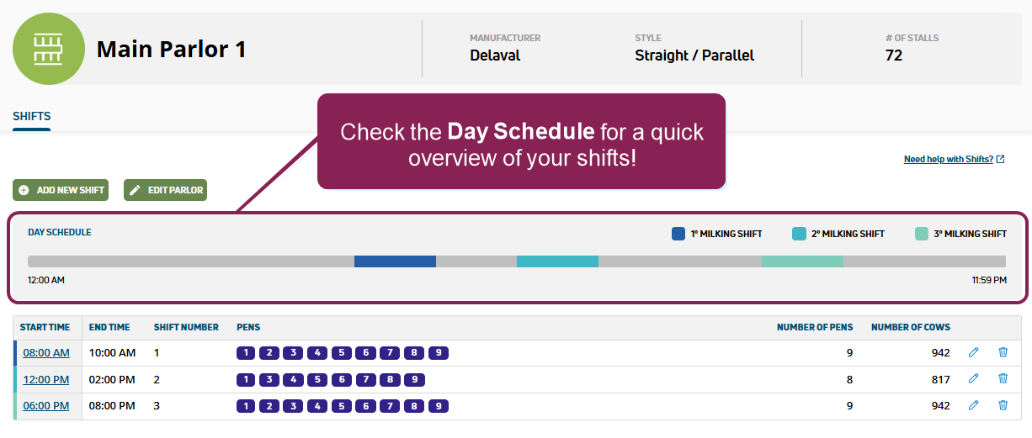The image size is (1032, 438).
Task: Select the second shift block on day schedule
Action: [557, 261]
